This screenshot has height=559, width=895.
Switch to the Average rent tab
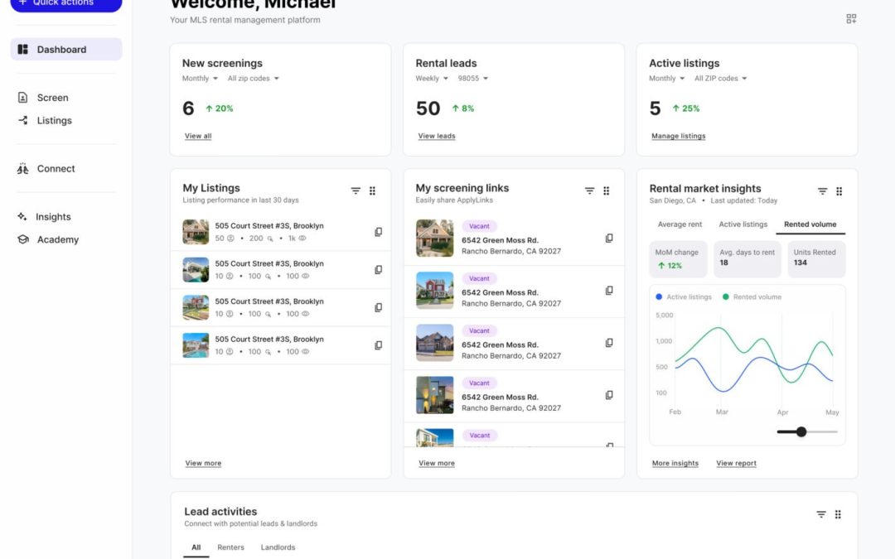coord(680,224)
